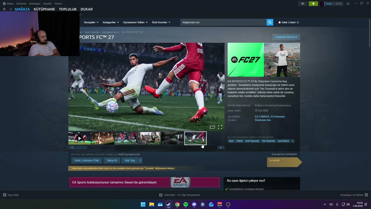
Task: Open Big Picture mode monitor icon
Action: pos(348,4)
